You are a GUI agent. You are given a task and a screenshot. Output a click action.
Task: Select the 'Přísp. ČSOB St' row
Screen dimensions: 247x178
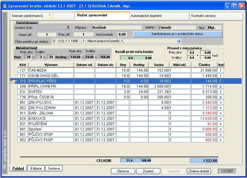pyautogui.click(x=121, y=97)
